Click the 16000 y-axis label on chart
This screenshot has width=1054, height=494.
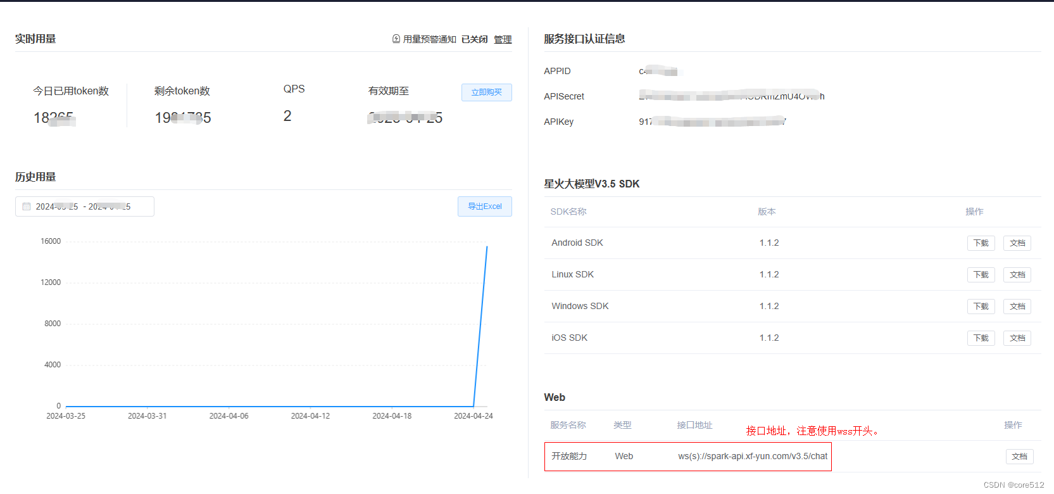point(51,241)
